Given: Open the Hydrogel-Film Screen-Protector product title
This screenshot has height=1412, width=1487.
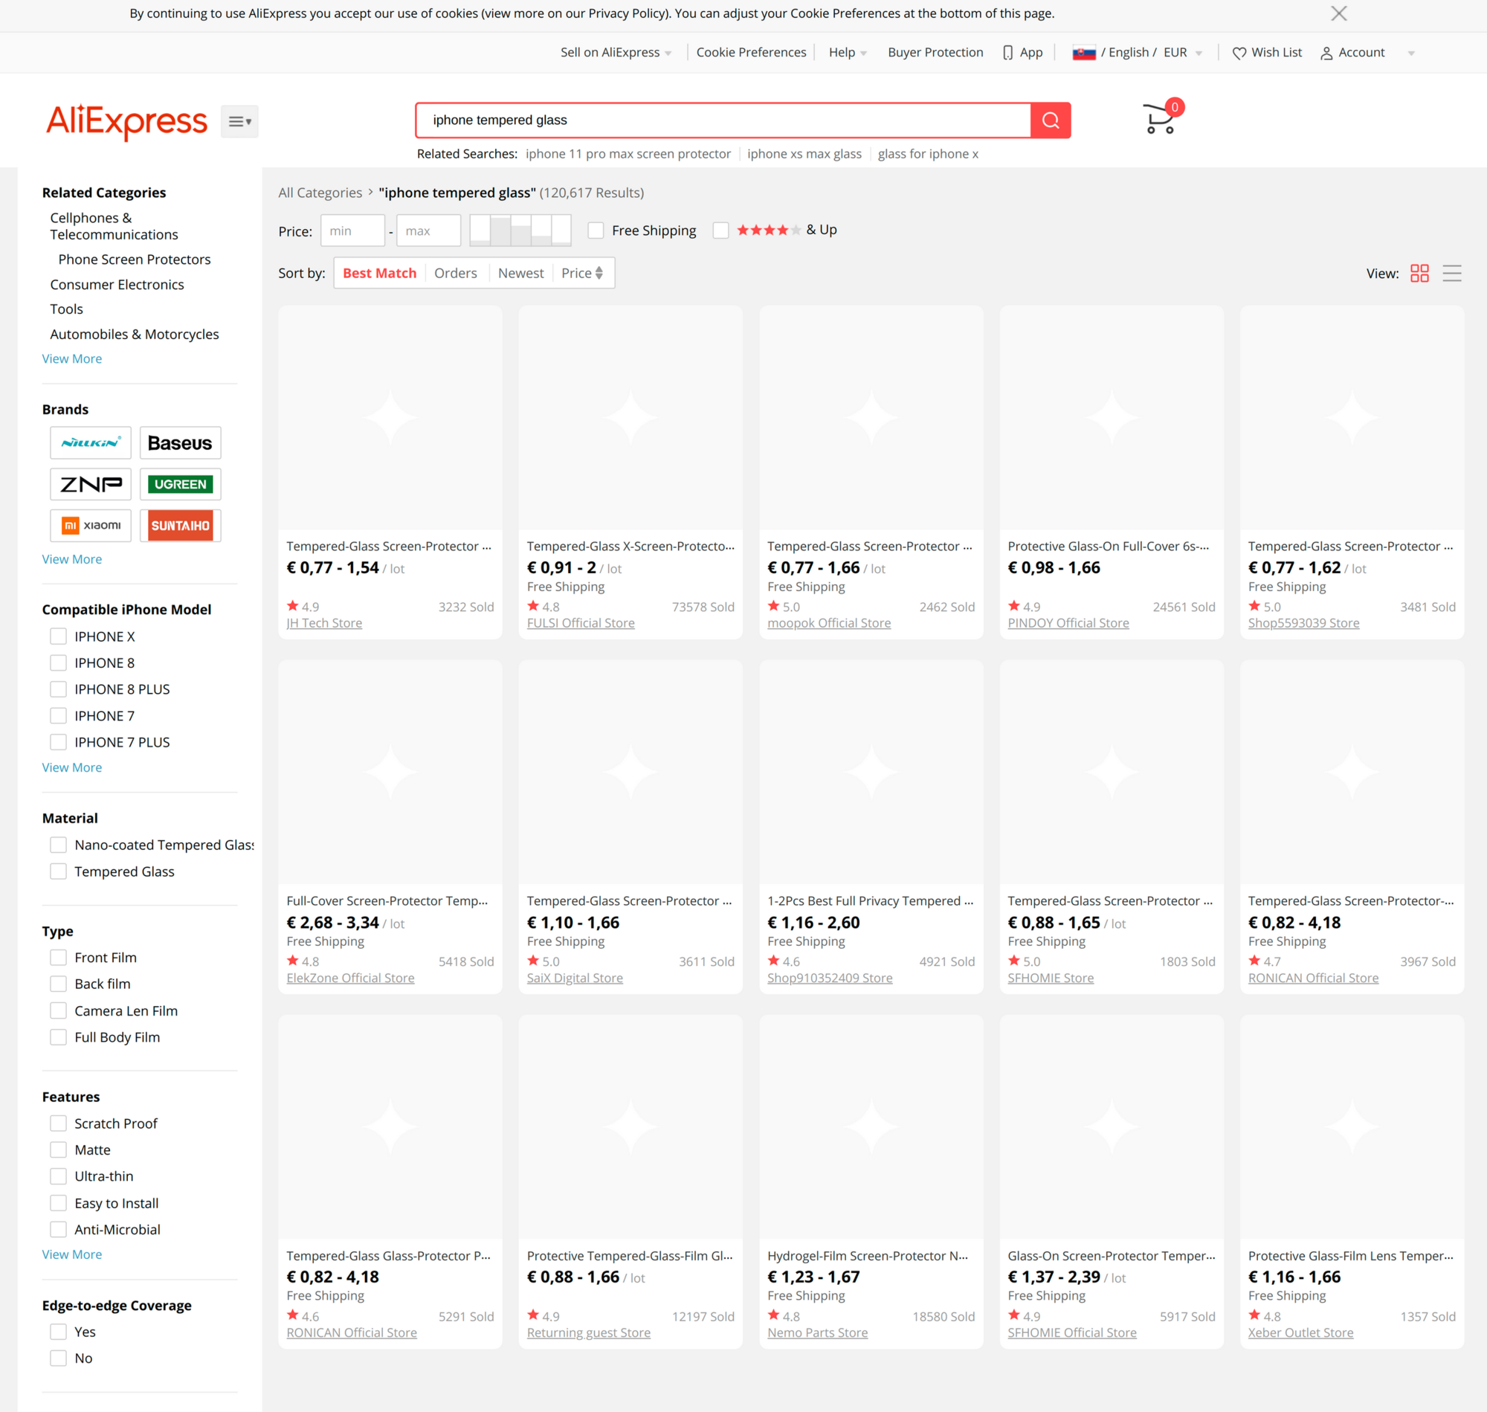Looking at the screenshot, I should click(x=868, y=1256).
